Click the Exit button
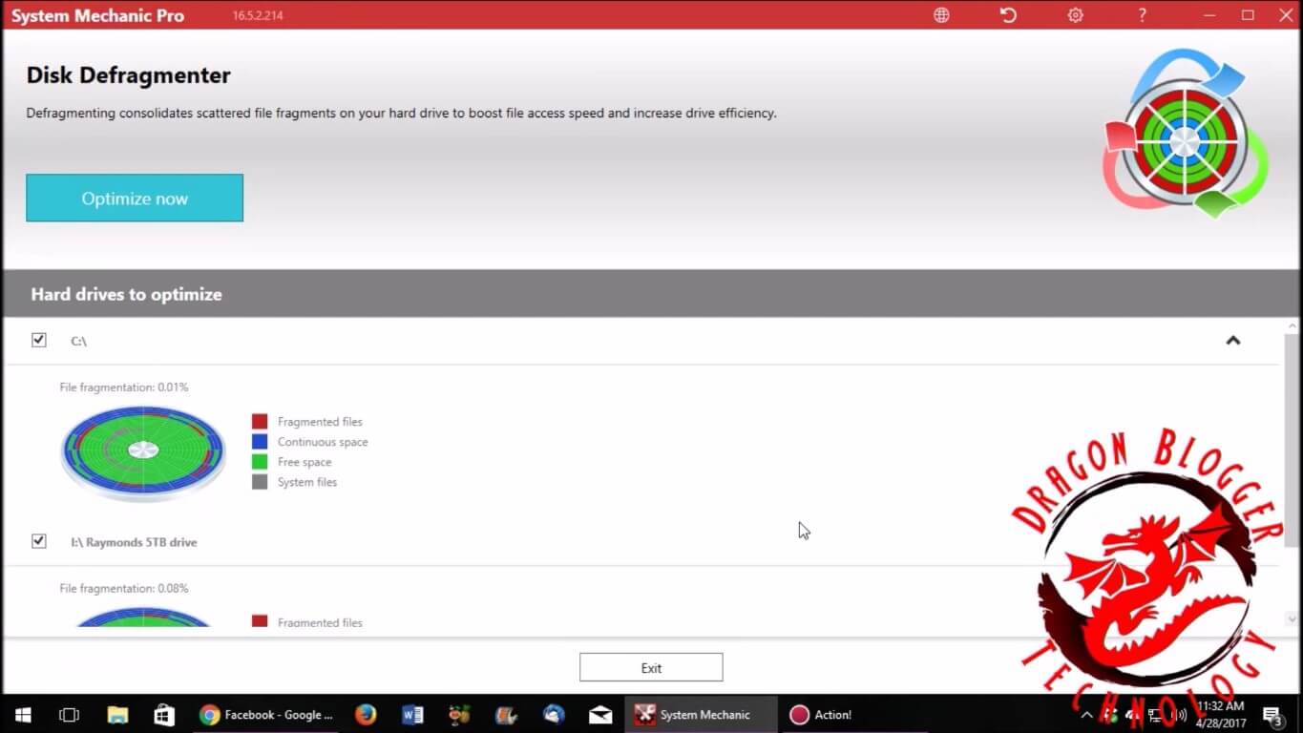 651,668
